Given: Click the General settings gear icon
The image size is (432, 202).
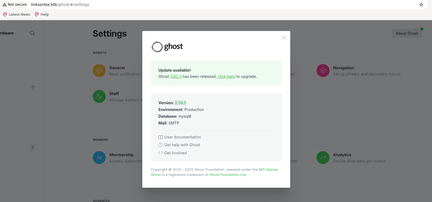Looking at the screenshot, I should tap(99, 71).
